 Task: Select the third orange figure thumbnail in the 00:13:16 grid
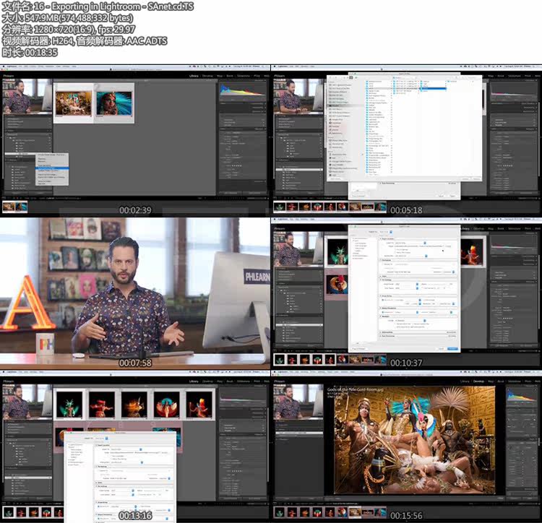pos(134,405)
